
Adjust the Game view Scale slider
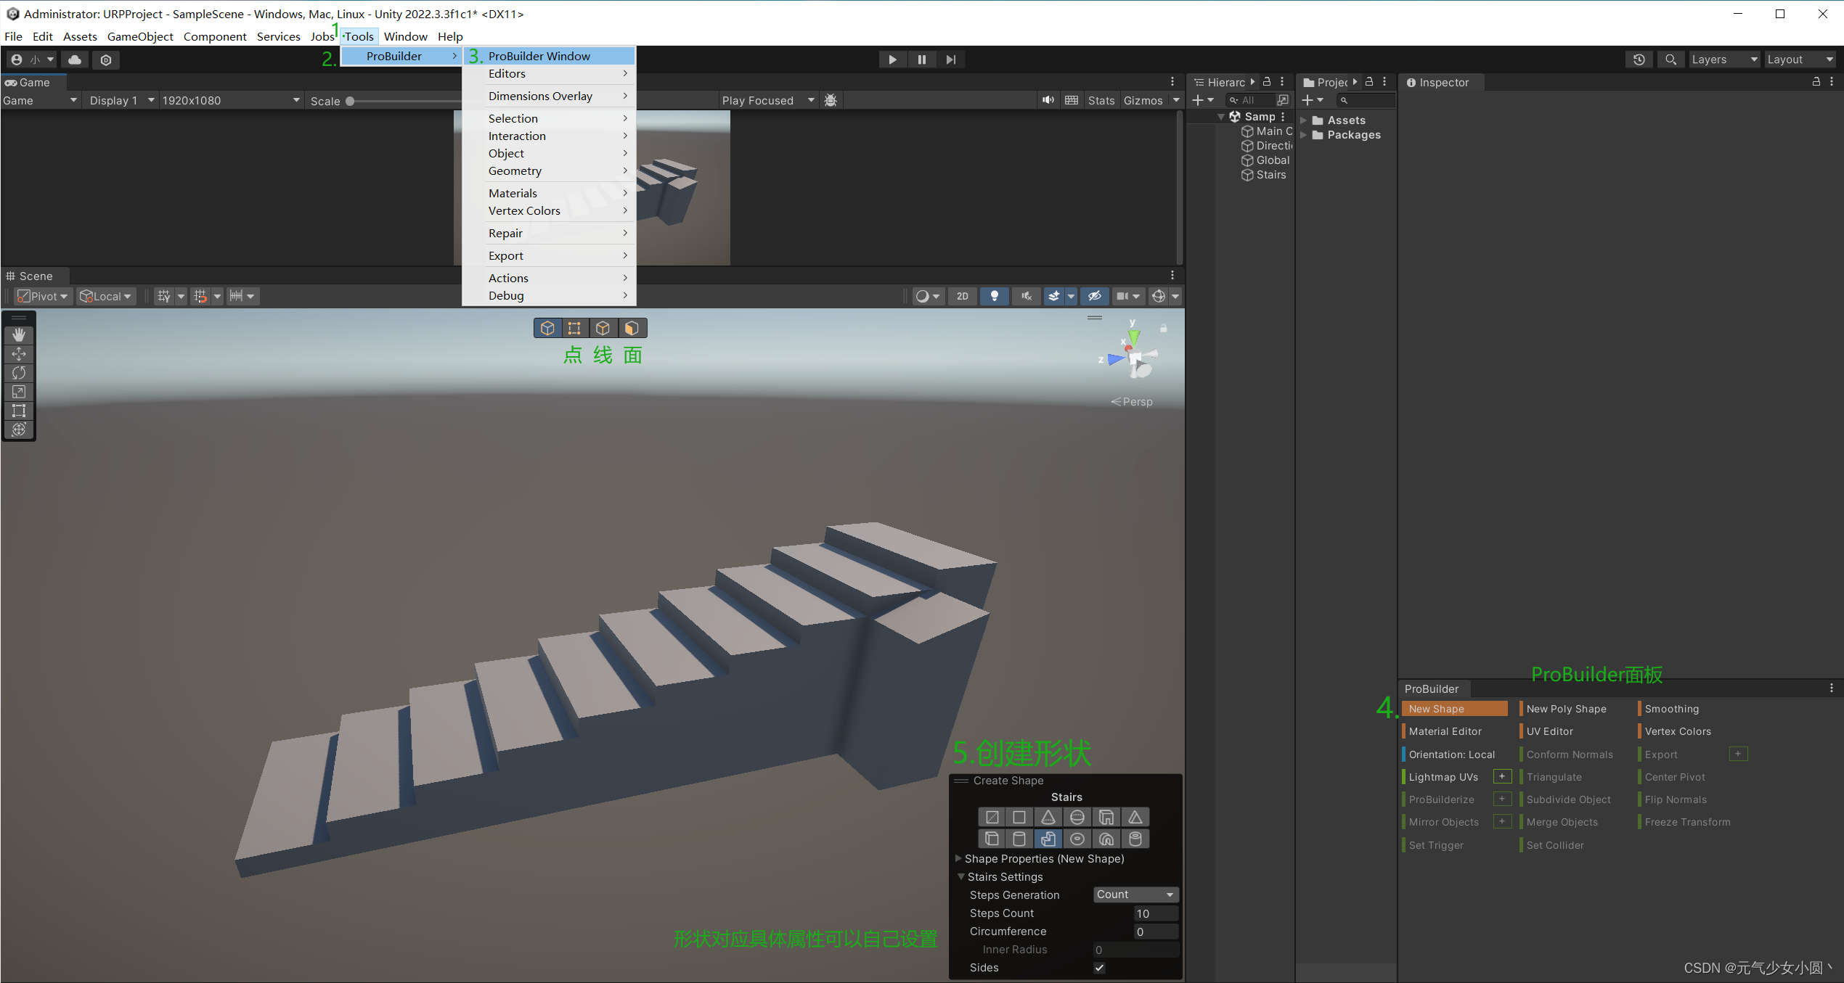coord(350,102)
